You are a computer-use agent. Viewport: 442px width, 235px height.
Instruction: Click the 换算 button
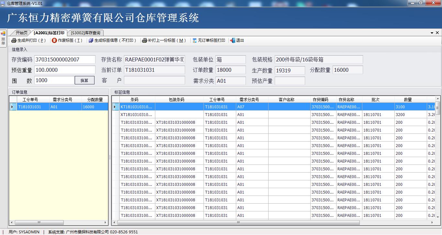coord(84,80)
